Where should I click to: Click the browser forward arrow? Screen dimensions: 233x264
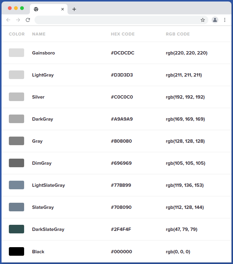[18, 20]
